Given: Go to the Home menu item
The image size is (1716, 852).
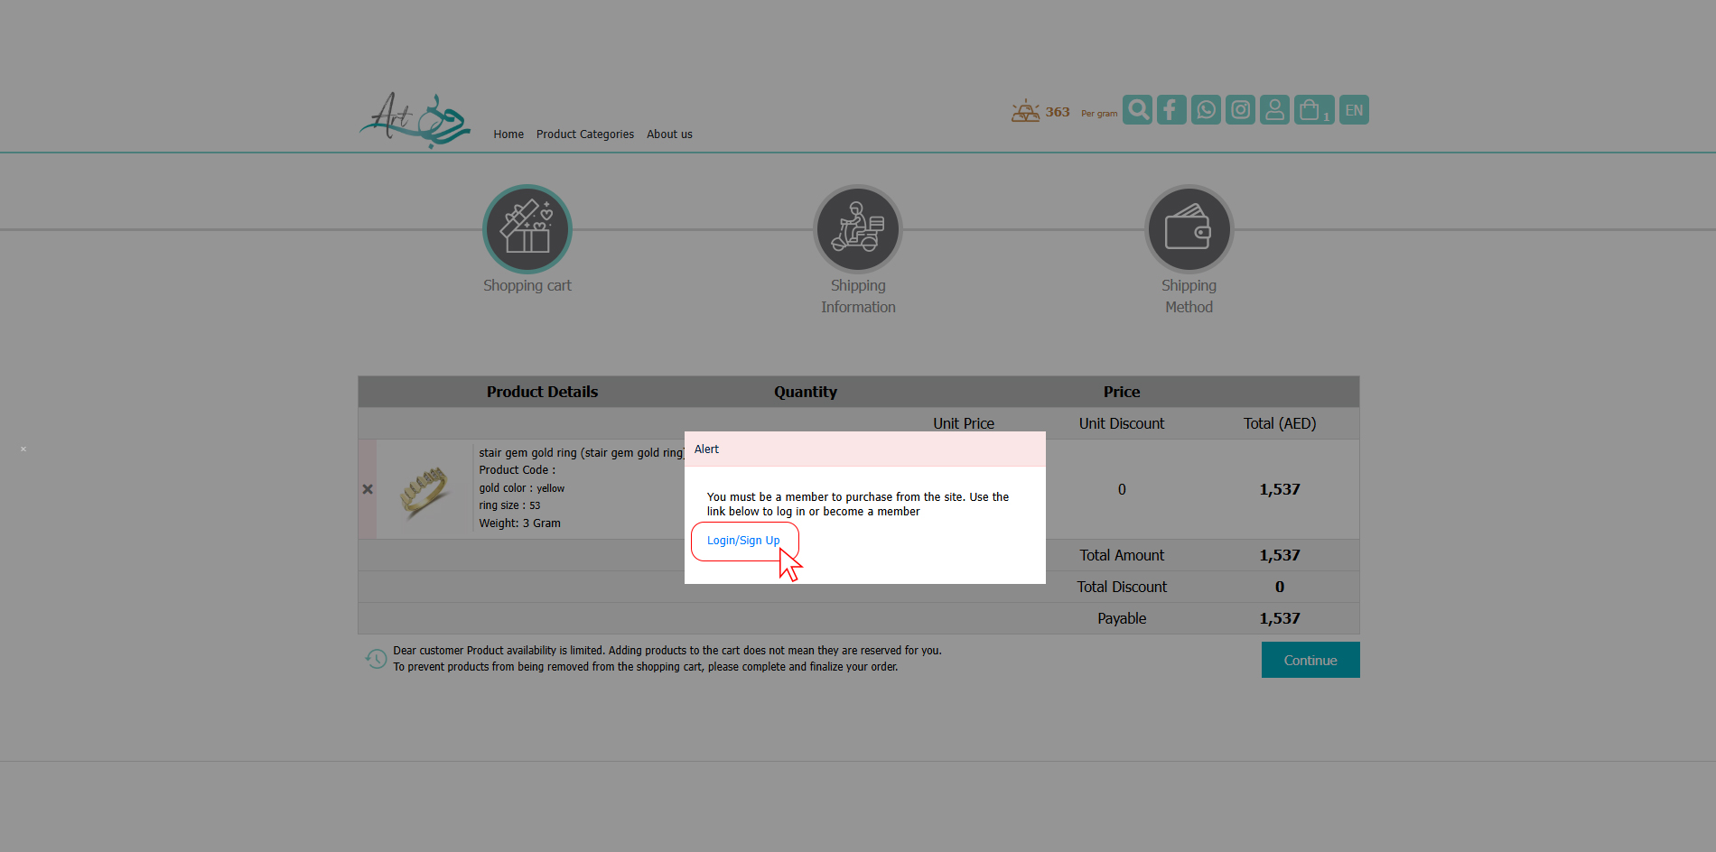Looking at the screenshot, I should tap(508, 134).
